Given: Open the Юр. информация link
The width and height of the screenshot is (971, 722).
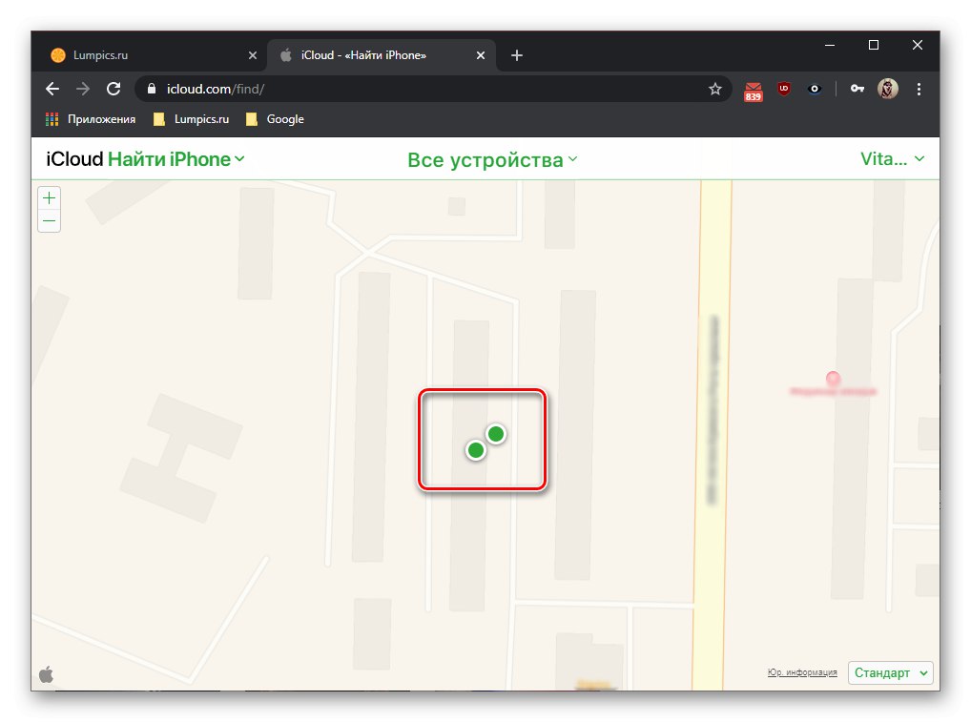Looking at the screenshot, I should (802, 671).
